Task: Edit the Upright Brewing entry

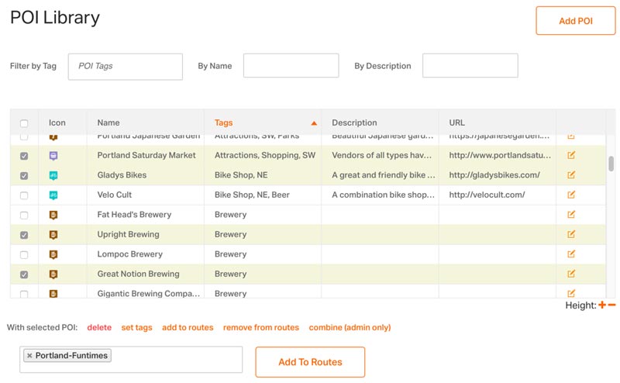Action: point(571,234)
